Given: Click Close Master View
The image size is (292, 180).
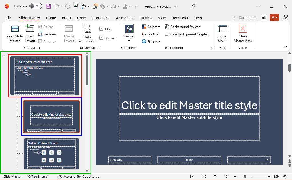Looking at the screenshot, I should tap(243, 34).
